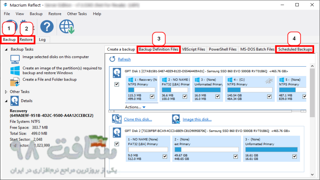Viewport: 320px width, 180px height.
Task: Switch to the Restore main tab
Action: (x=26, y=40)
